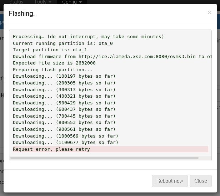Click the '800553 bytes so far' log line
Image resolution: width=220 pixels, height=196 pixels.
[x=64, y=122]
